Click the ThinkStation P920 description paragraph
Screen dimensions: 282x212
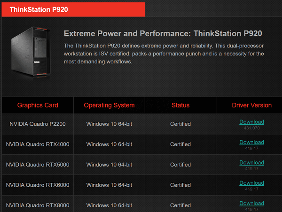pyautogui.click(x=164, y=53)
